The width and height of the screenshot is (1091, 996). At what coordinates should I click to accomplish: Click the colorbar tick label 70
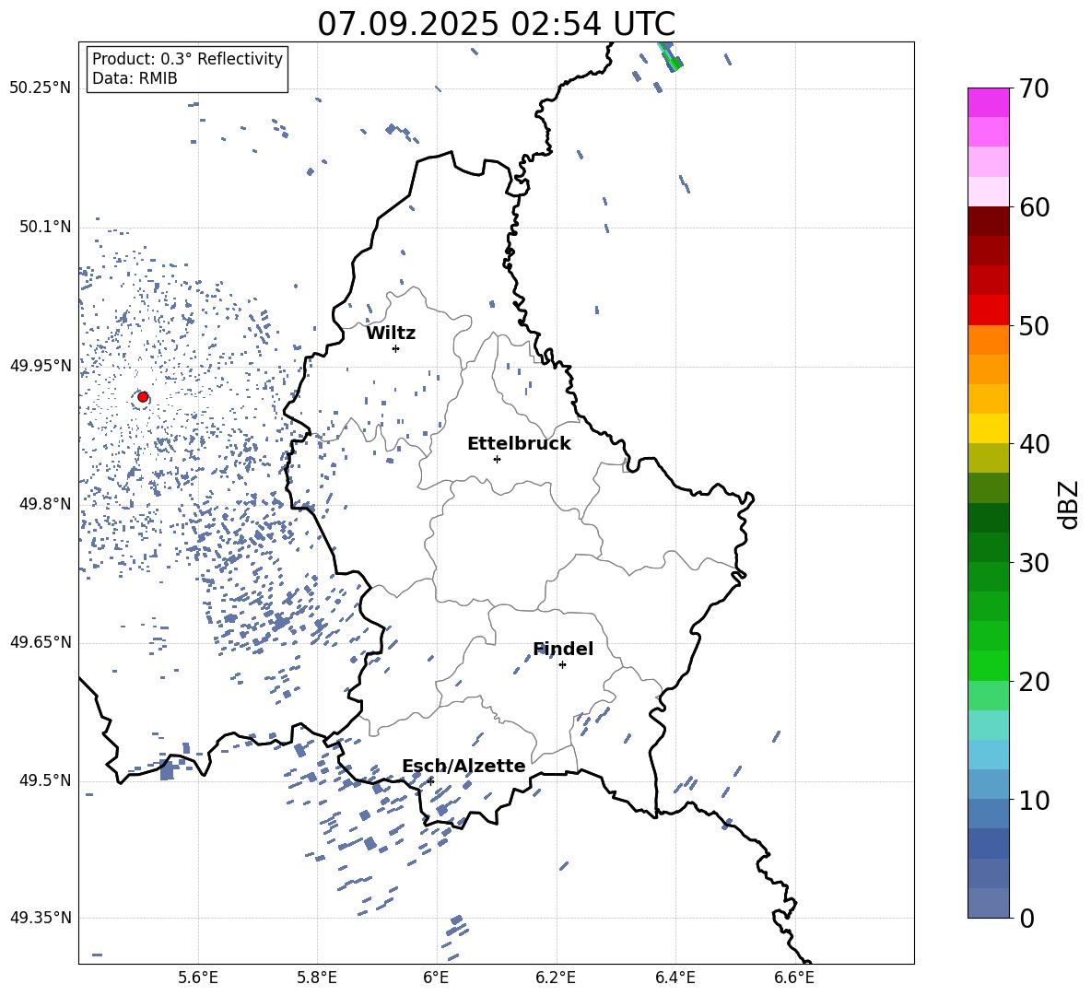coord(1034,89)
